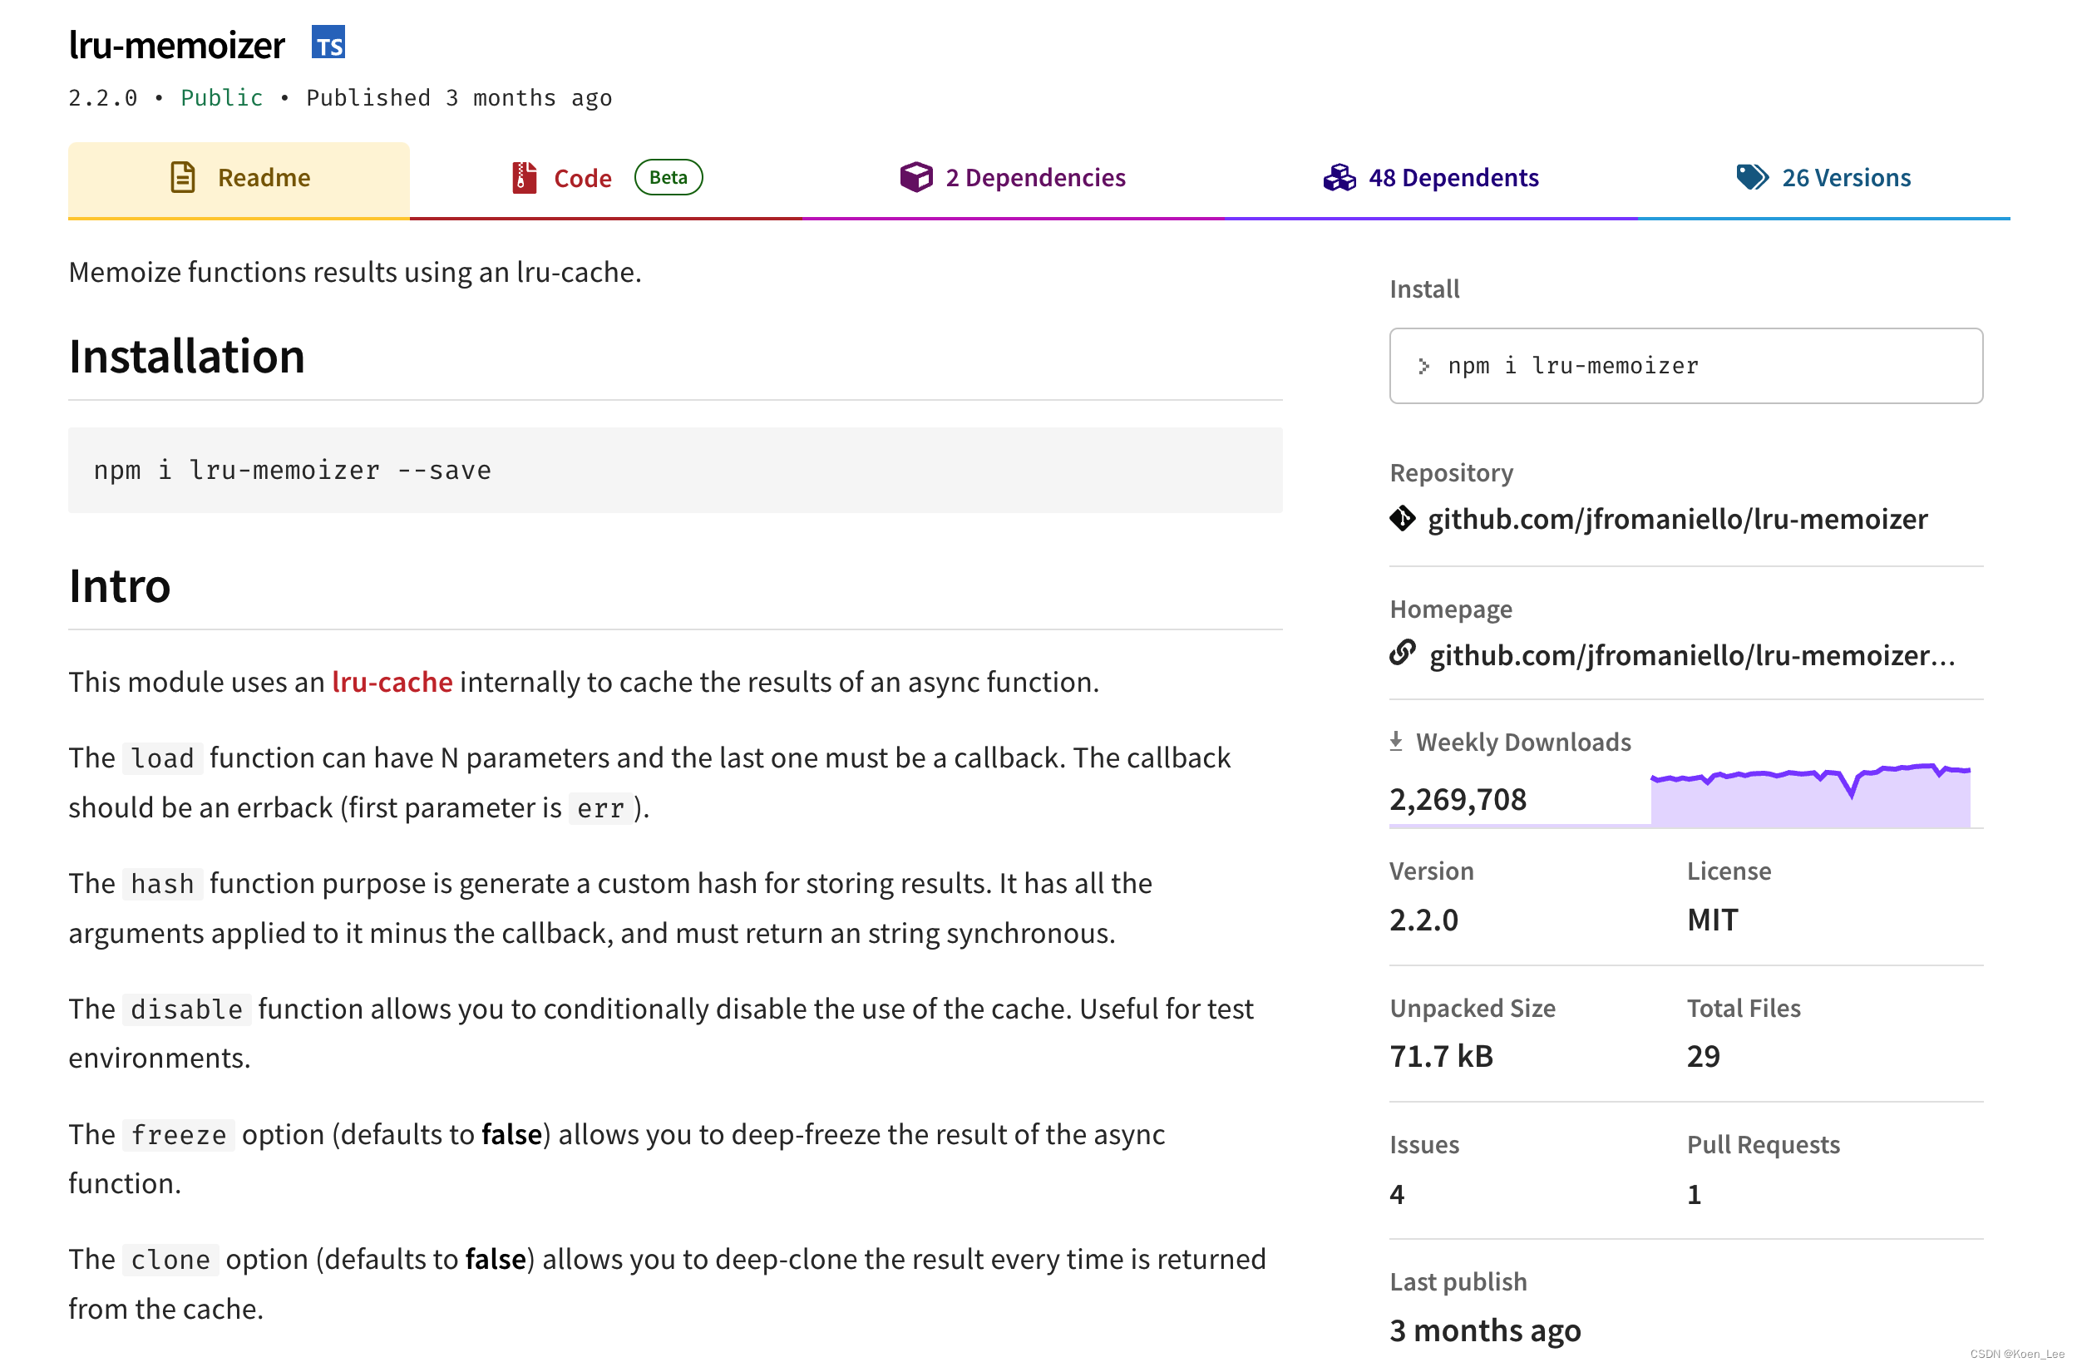Click the Dependencies box icon
The image size is (2077, 1367).
tap(915, 177)
